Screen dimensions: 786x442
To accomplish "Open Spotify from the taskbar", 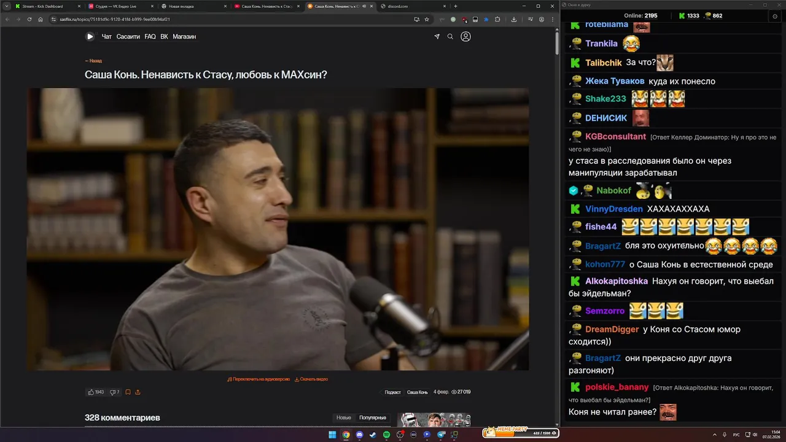I will pyautogui.click(x=386, y=435).
